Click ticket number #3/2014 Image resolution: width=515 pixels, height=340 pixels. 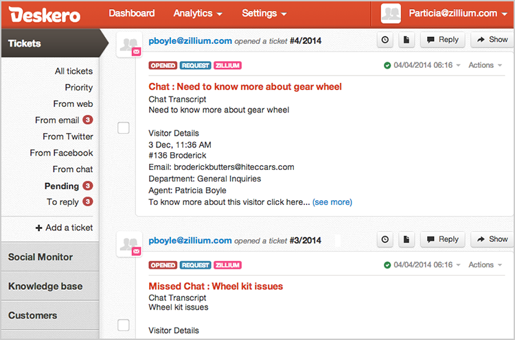click(306, 241)
